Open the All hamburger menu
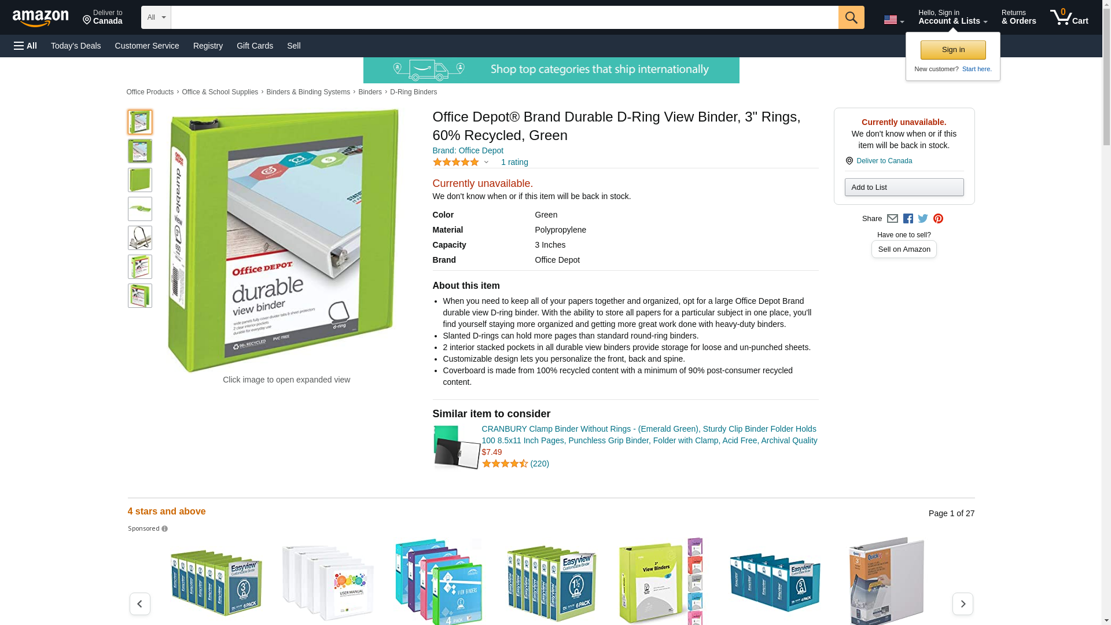The height and width of the screenshot is (625, 1111). [25, 46]
